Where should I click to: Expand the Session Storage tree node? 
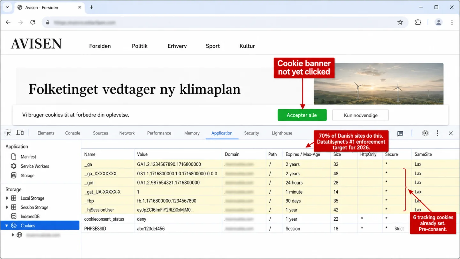click(x=7, y=208)
